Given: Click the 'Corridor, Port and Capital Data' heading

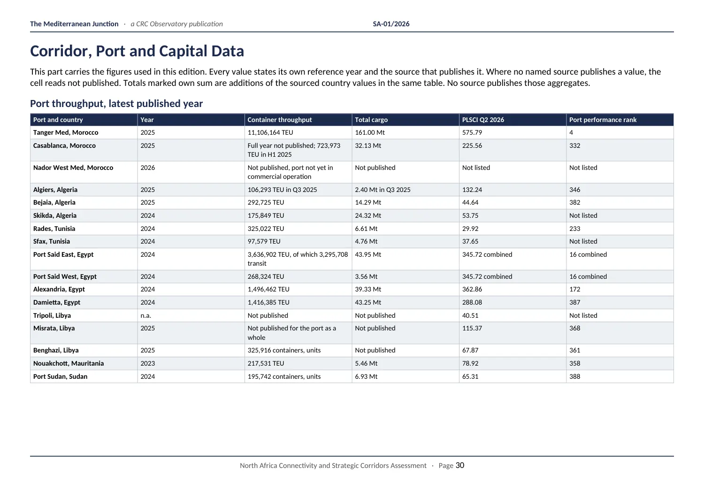Looking at the screenshot, I should (x=137, y=51).
